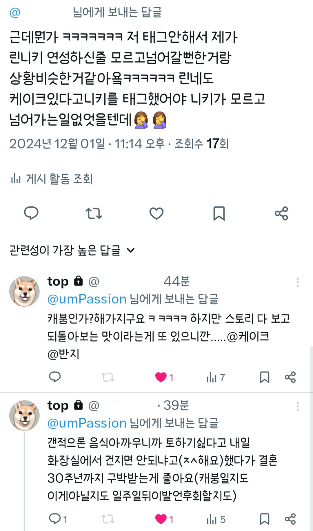Open more options on the 39분 reply

(x=297, y=406)
